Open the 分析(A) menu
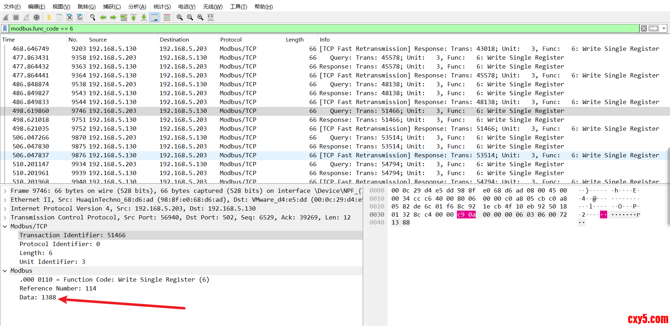Viewport: 670px width, 326px height. coord(137,7)
